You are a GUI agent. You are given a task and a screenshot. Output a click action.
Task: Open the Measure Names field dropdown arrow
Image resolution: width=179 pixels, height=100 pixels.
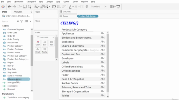click(x=28, y=79)
